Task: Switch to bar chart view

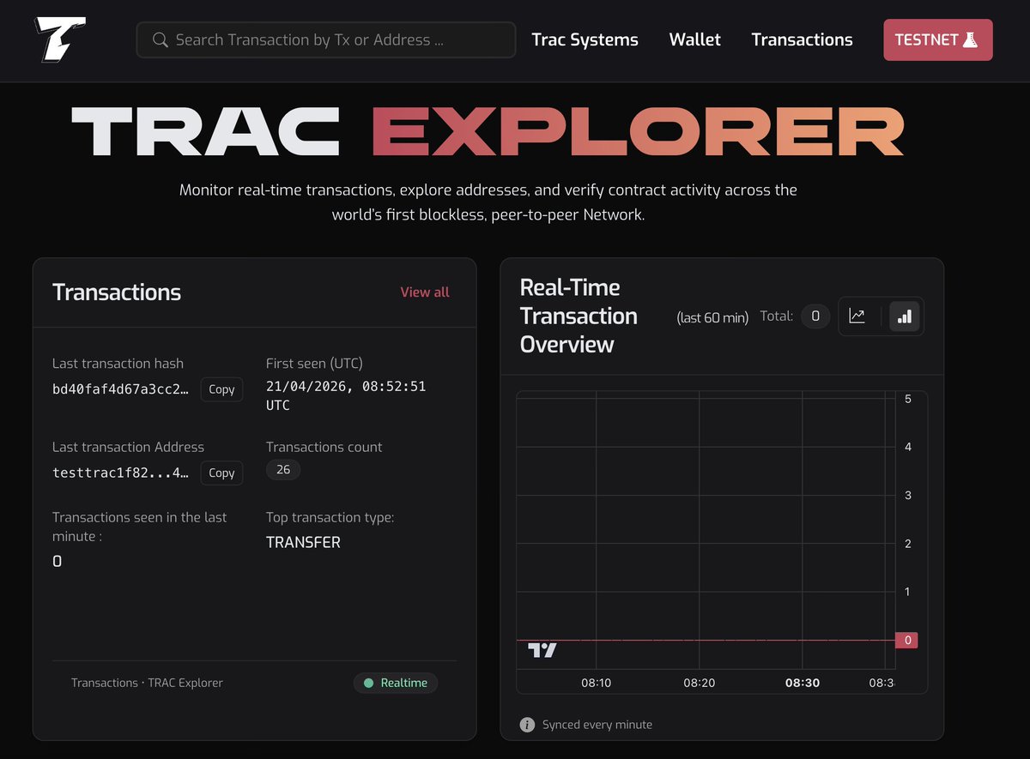Action: [904, 316]
